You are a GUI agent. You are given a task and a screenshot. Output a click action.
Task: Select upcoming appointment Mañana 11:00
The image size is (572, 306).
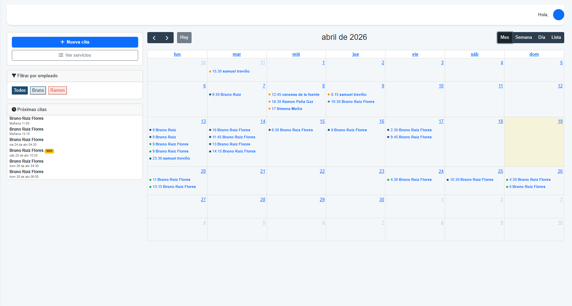(x=26, y=120)
